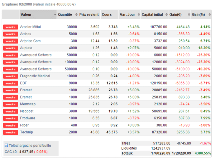
Task: Sort by Gain(€) using arrow icon
Action: point(189,14)
